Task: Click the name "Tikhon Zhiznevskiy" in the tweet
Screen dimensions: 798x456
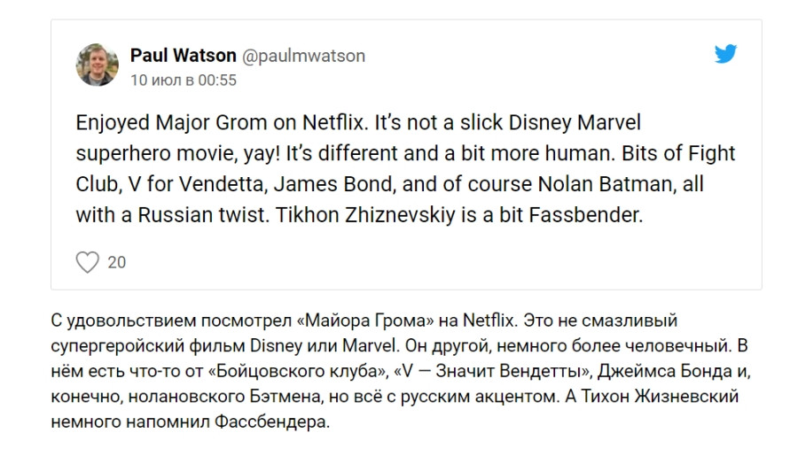Action: 365,215
